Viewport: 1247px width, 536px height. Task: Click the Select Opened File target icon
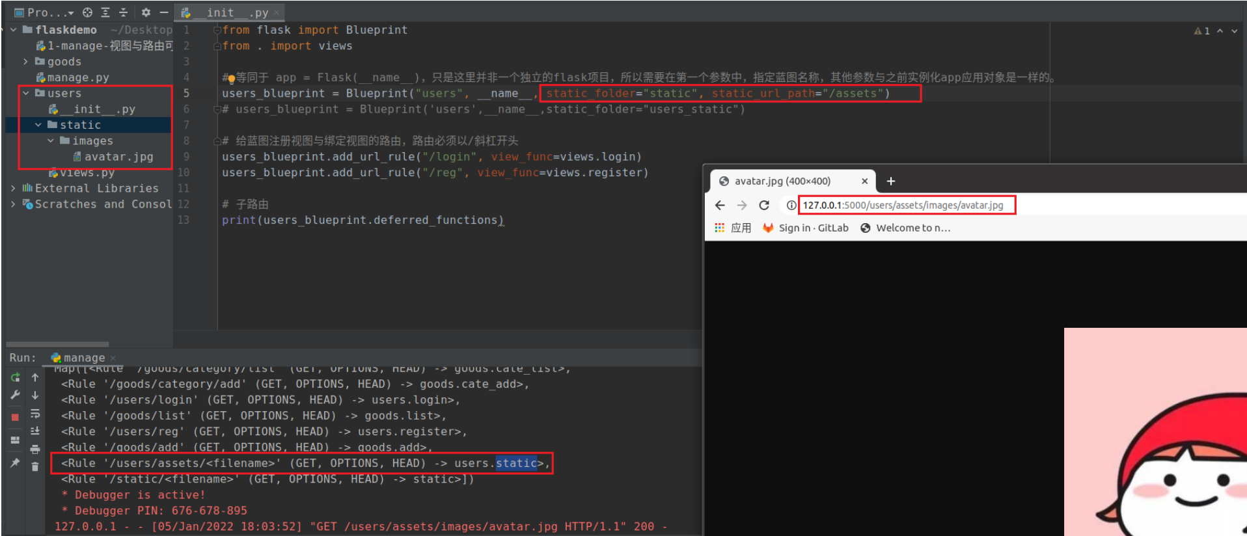point(87,12)
